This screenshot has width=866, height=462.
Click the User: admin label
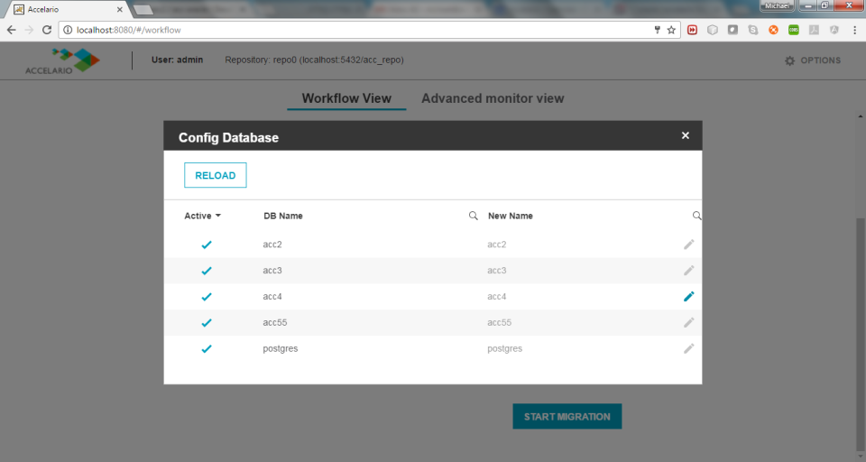(178, 60)
